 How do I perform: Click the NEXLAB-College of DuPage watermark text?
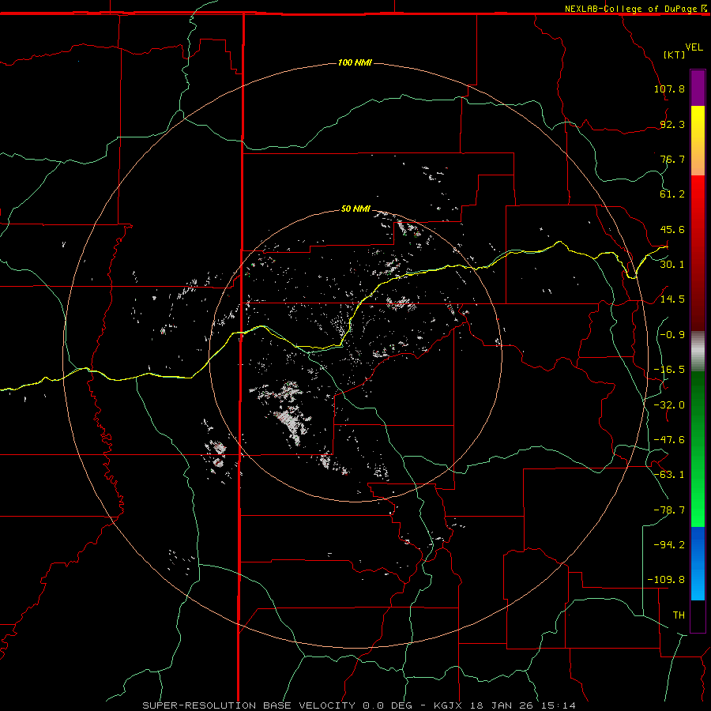(x=632, y=9)
